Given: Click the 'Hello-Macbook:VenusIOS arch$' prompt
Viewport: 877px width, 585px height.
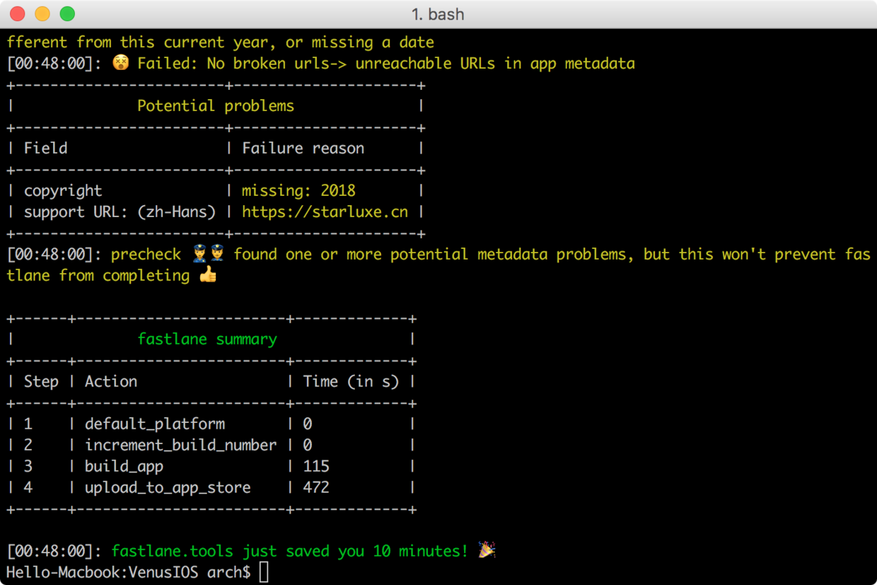Looking at the screenshot, I should 128,572.
